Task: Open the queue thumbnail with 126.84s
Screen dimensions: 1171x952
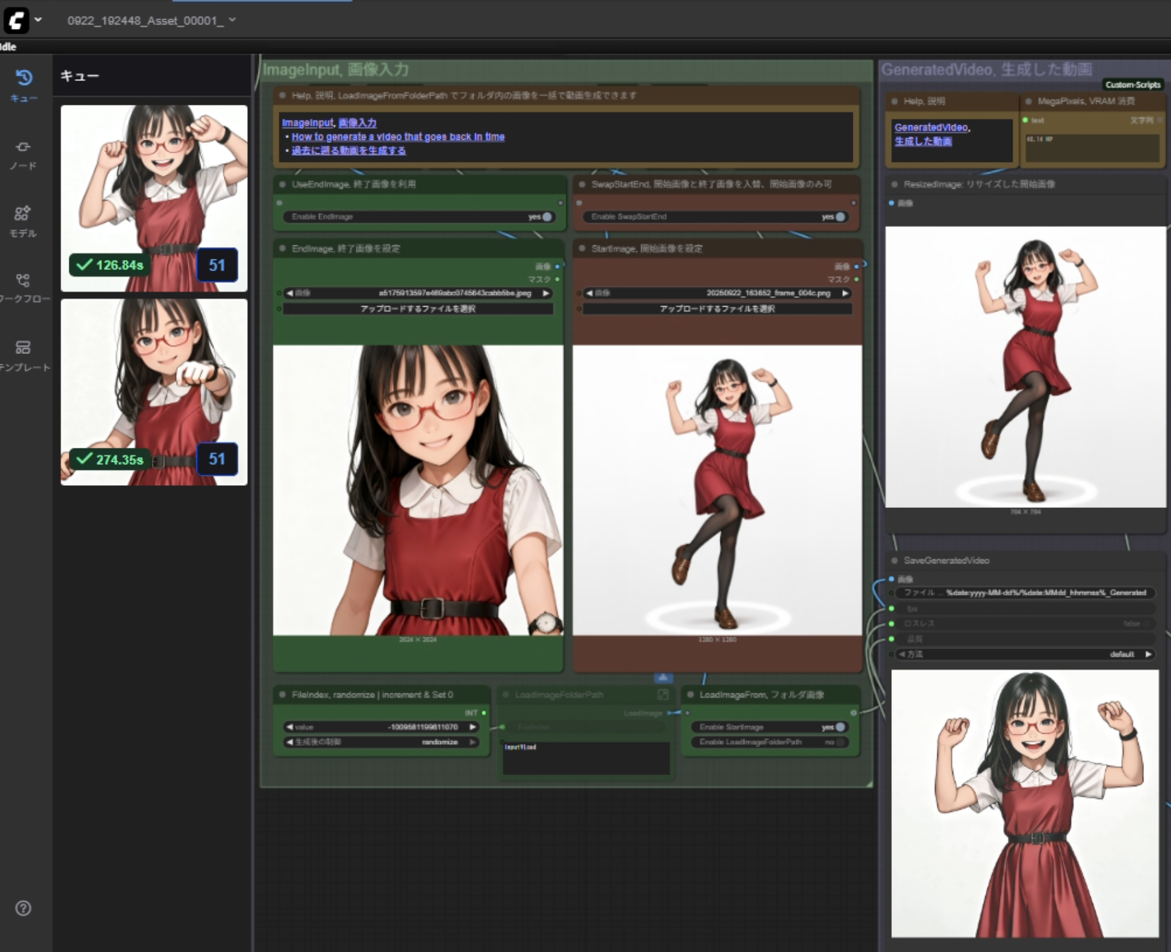Action: (154, 198)
